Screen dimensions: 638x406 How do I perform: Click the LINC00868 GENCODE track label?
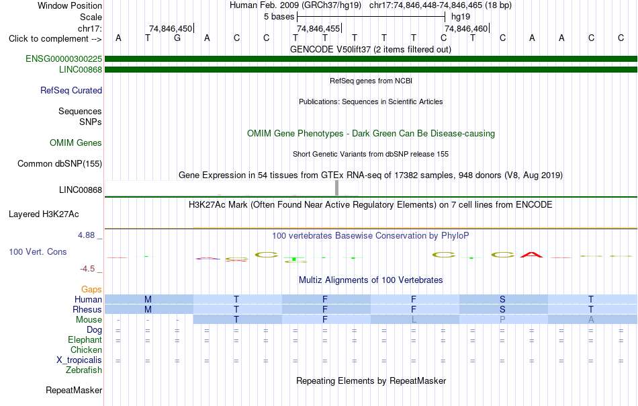pos(81,70)
